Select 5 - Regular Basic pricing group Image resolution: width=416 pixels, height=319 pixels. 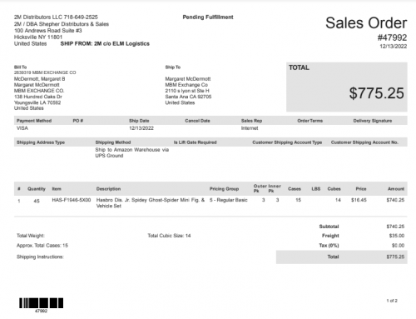point(229,200)
